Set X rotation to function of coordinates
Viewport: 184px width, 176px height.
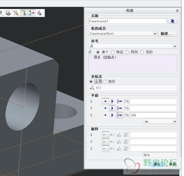click(x=126, y=135)
